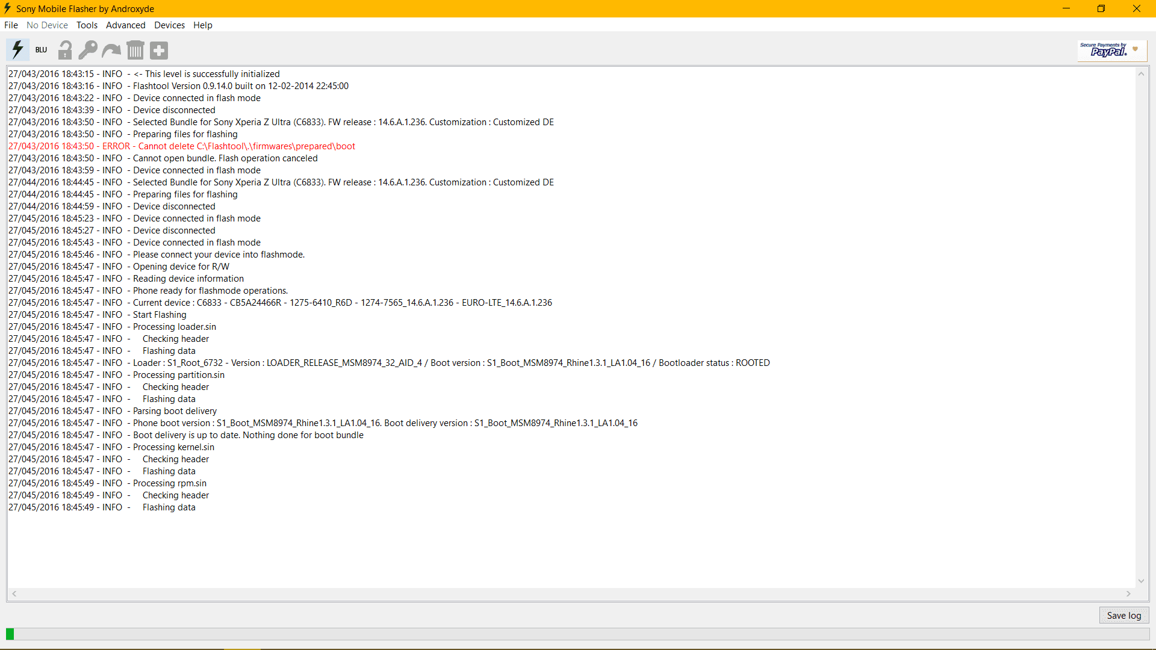
Task: Open the BLU bootloader unlock tool
Action: 41,50
